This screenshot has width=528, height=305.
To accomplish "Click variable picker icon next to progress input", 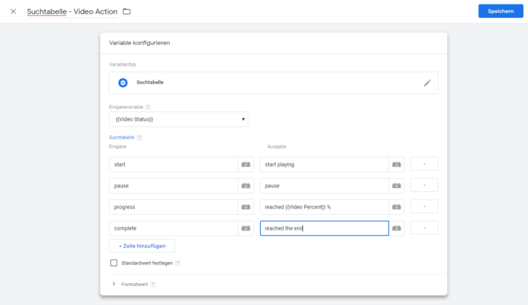I will 246,207.
